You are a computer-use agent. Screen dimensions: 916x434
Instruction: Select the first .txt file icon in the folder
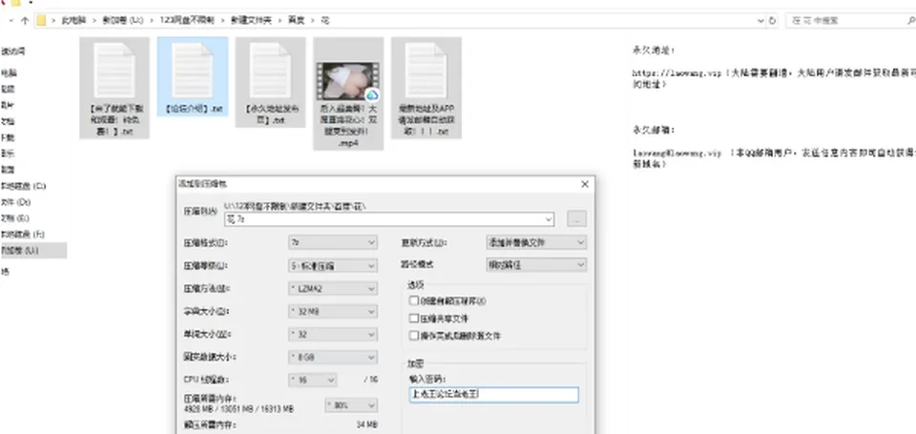(x=114, y=70)
